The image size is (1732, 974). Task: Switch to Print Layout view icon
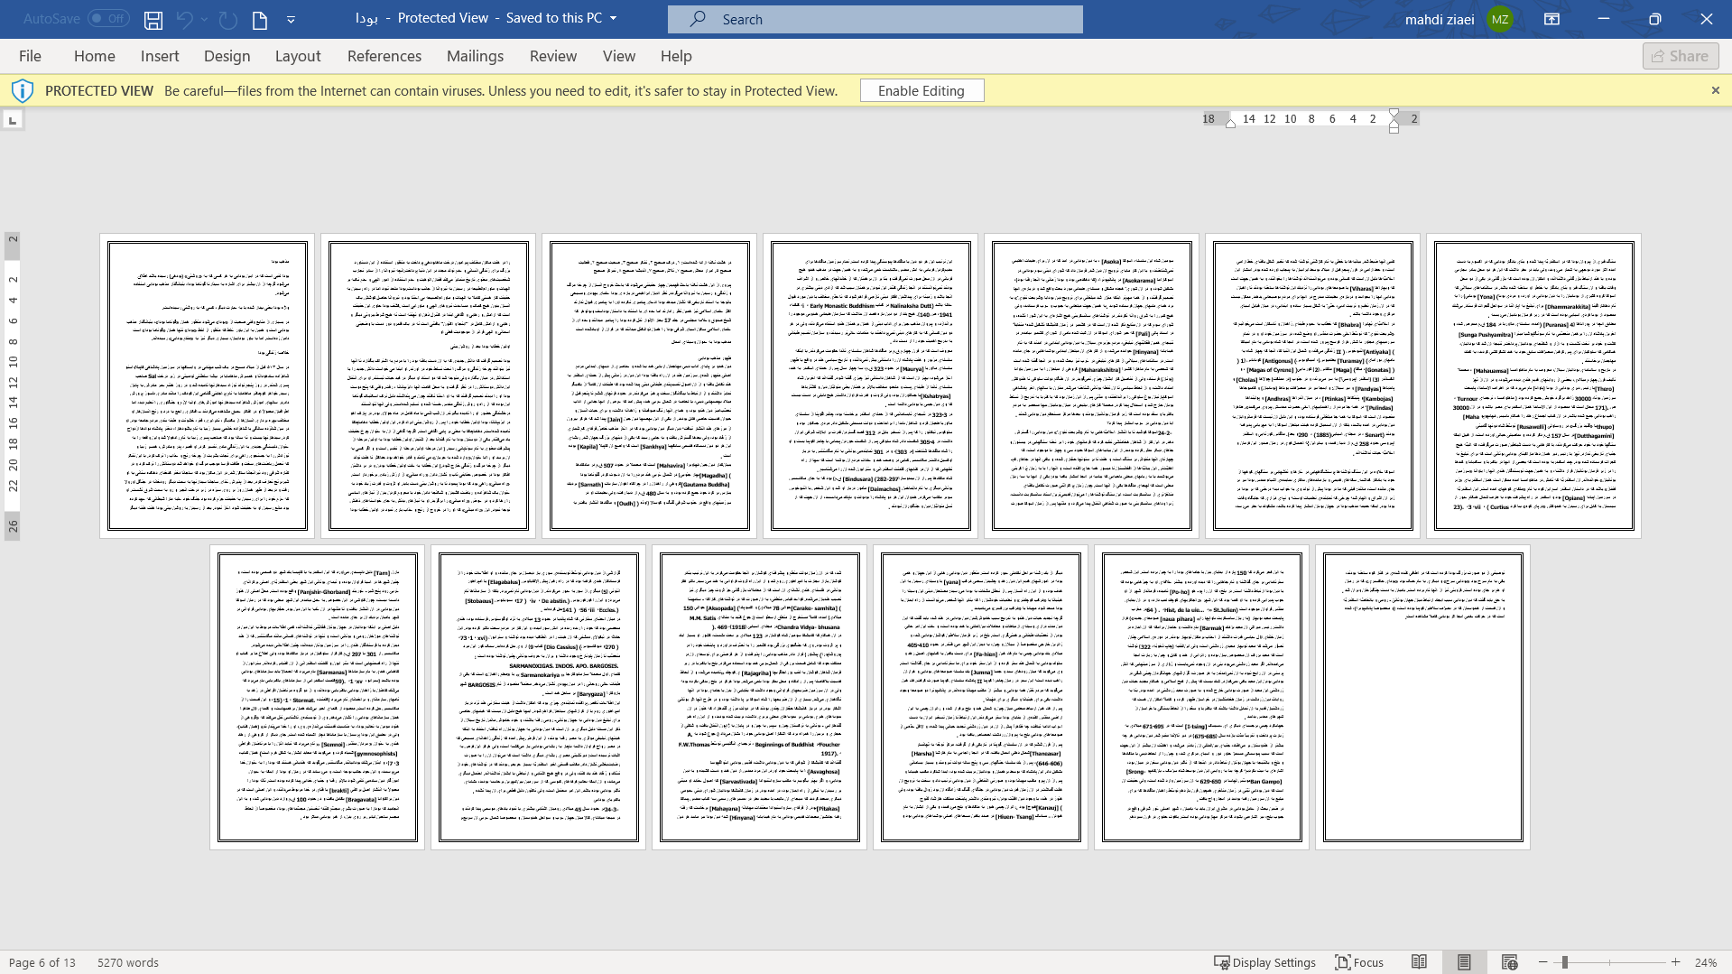point(1464,962)
